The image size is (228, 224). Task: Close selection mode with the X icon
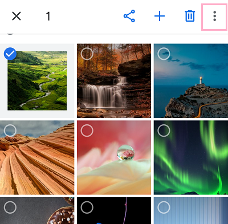tap(17, 16)
